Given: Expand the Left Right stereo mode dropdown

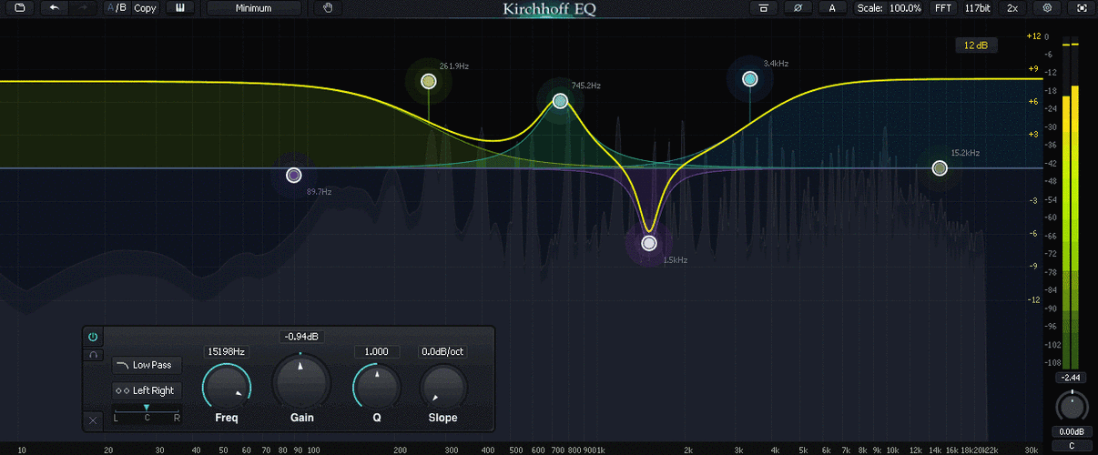Looking at the screenshot, I should point(147,390).
